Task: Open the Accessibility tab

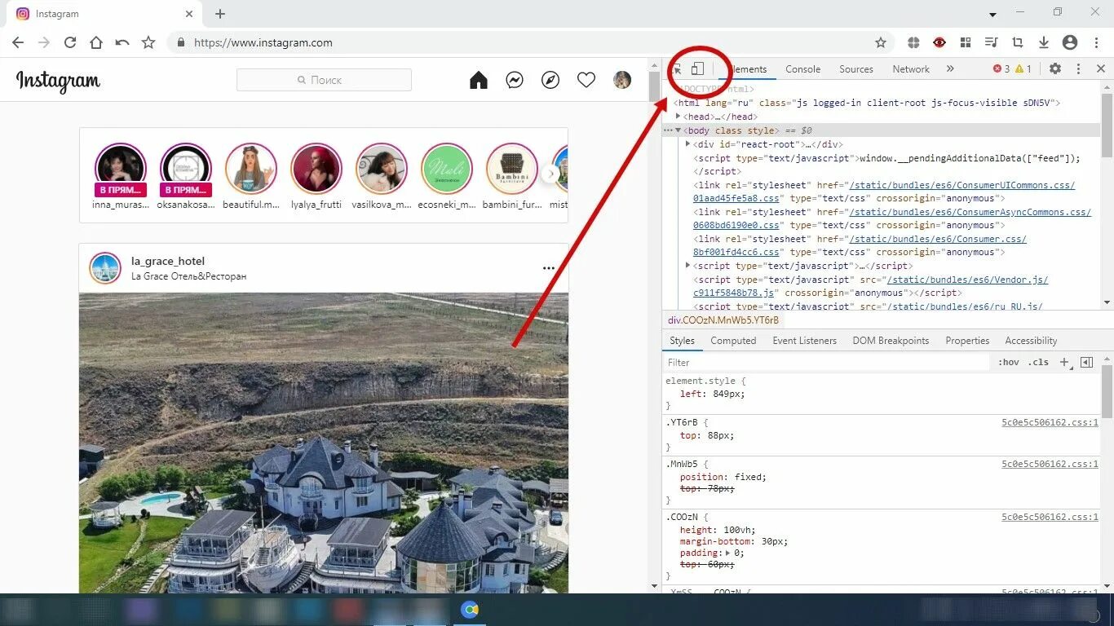Action: click(x=1031, y=341)
